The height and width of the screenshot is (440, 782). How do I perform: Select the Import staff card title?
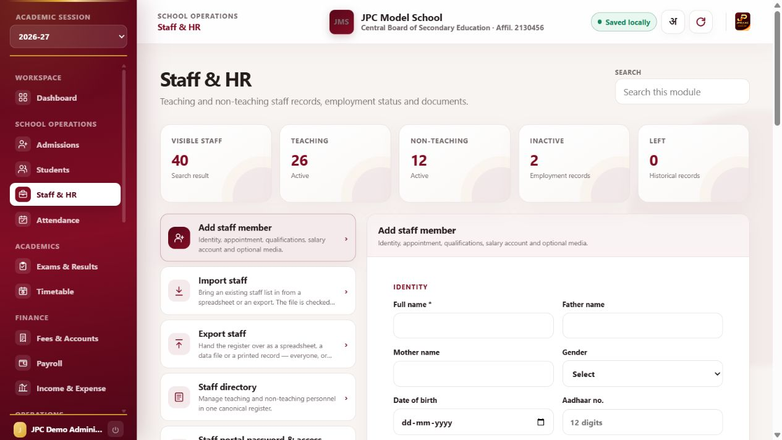coord(223,281)
